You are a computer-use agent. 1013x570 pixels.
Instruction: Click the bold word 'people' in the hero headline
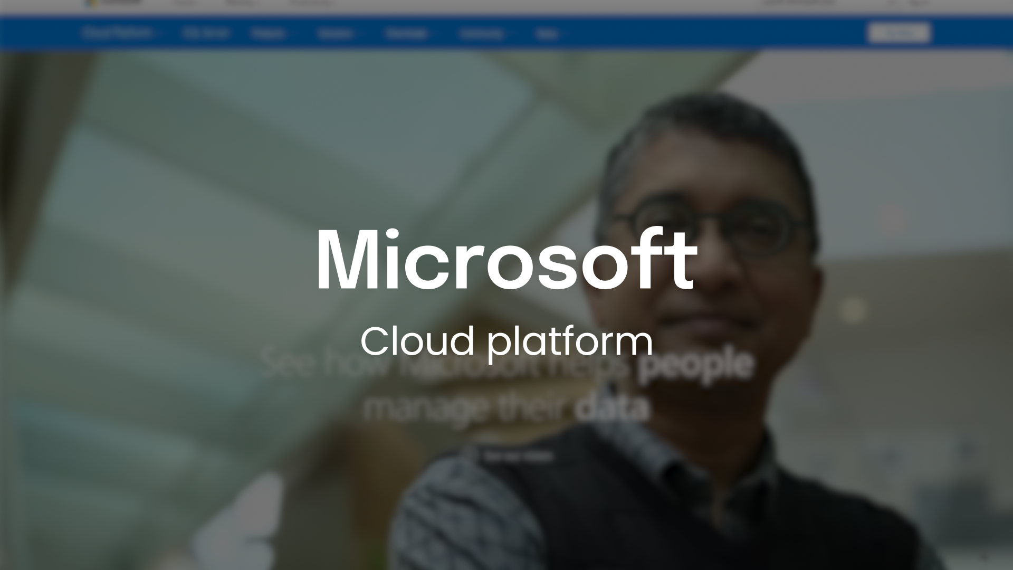(x=695, y=364)
